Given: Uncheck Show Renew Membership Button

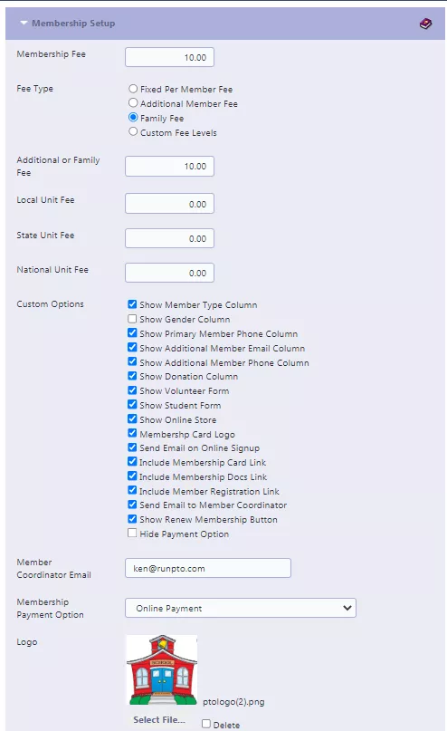Looking at the screenshot, I should pyautogui.click(x=132, y=519).
